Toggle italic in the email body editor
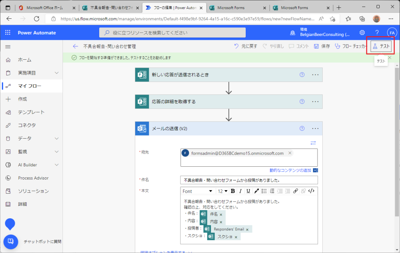400x253 pixels. click(x=240, y=191)
